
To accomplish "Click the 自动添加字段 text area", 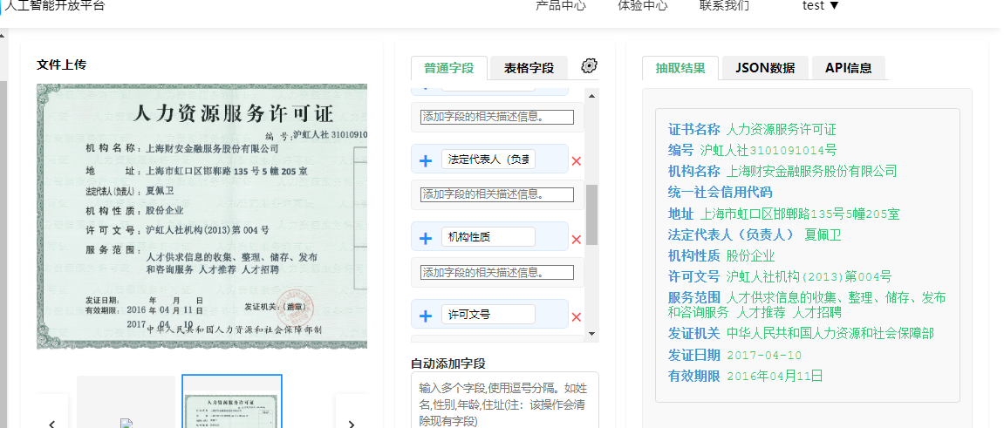I will pyautogui.click(x=504, y=402).
